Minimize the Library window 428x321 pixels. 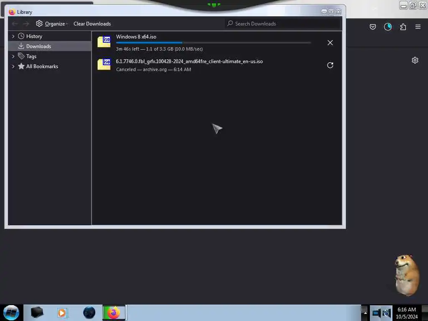tap(324, 12)
